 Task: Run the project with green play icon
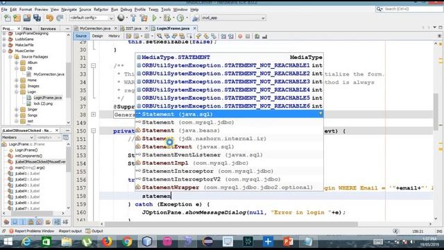tap(154, 18)
